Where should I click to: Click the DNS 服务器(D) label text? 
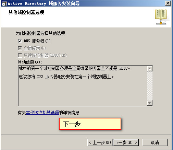pyautogui.click(x=37, y=41)
